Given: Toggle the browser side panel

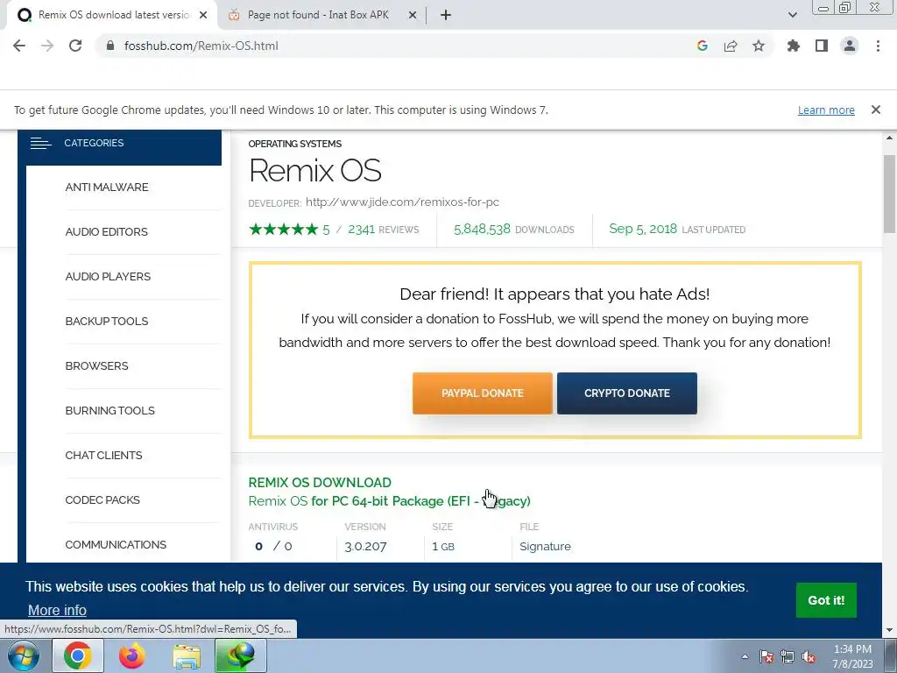Looking at the screenshot, I should [822, 46].
